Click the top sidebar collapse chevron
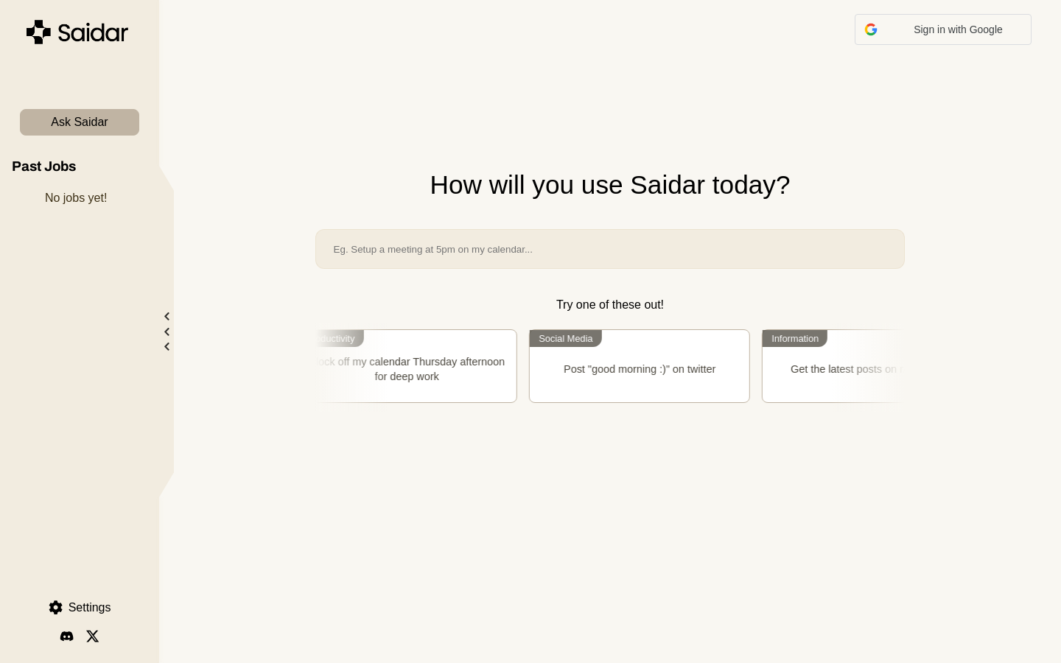The width and height of the screenshot is (1061, 663). point(167,317)
